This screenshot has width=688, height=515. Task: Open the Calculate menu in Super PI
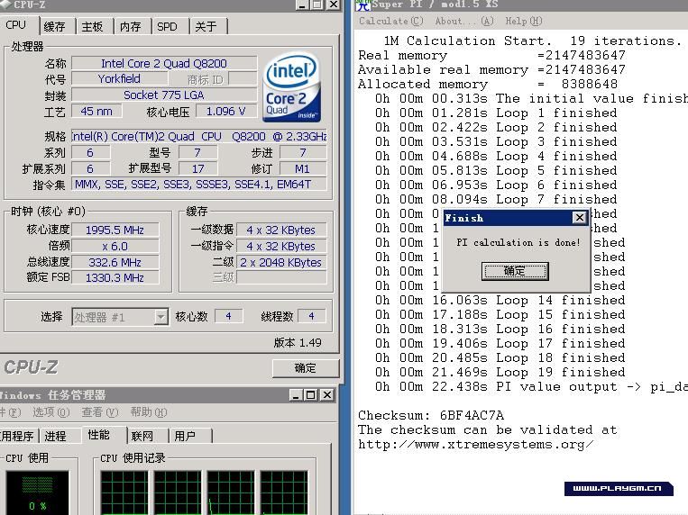coord(390,21)
